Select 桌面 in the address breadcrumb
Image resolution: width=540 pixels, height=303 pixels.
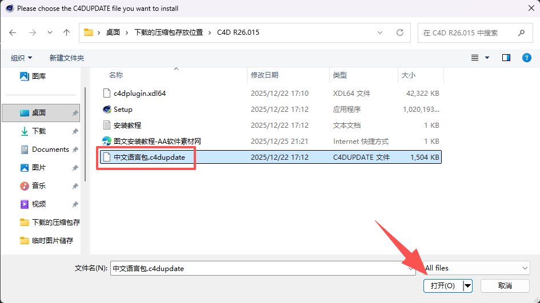[113, 33]
